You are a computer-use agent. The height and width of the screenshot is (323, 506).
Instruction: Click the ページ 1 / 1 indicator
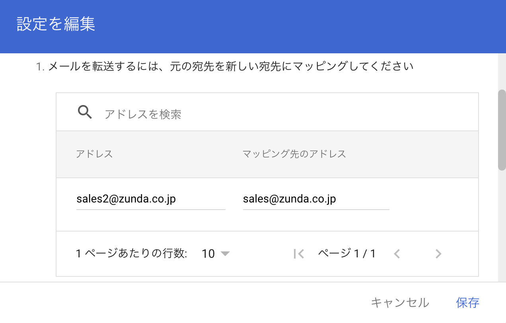[347, 253]
